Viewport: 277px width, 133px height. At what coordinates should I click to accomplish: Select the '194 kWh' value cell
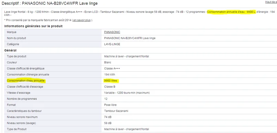189,74
